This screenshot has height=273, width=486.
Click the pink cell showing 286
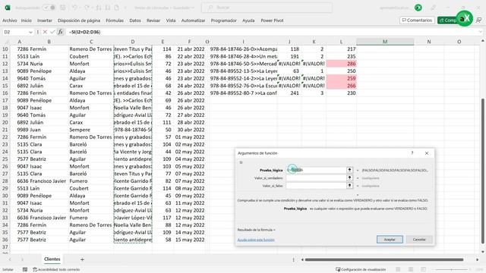tap(341, 64)
